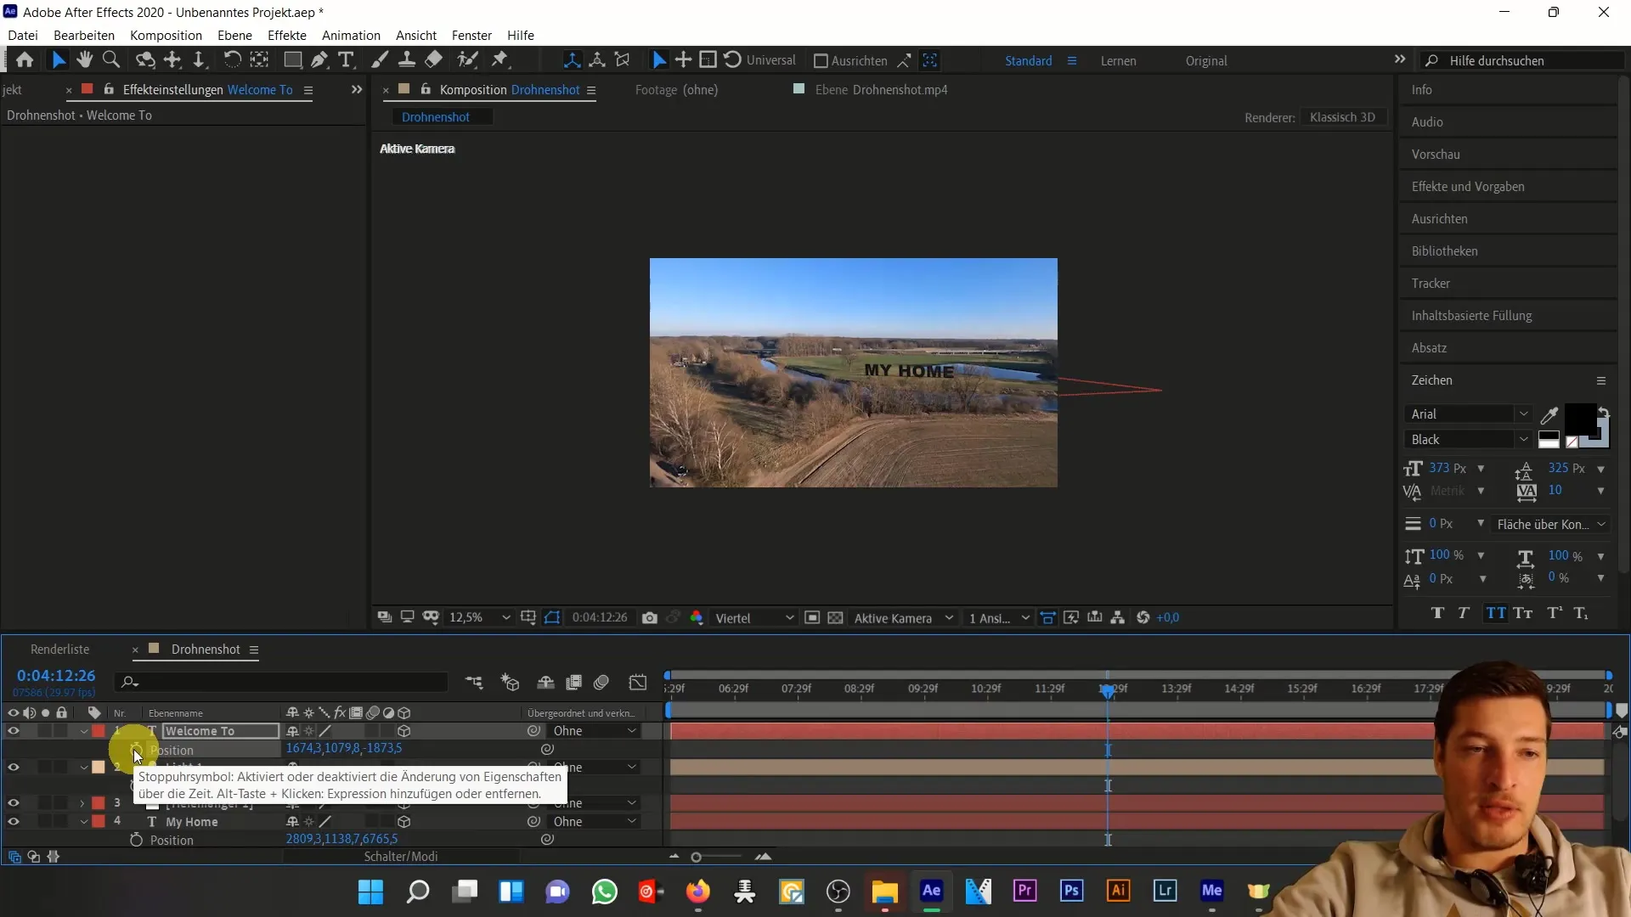
Task: Click the timeline playhead at 0:04:12:26
Action: pyautogui.click(x=1109, y=688)
